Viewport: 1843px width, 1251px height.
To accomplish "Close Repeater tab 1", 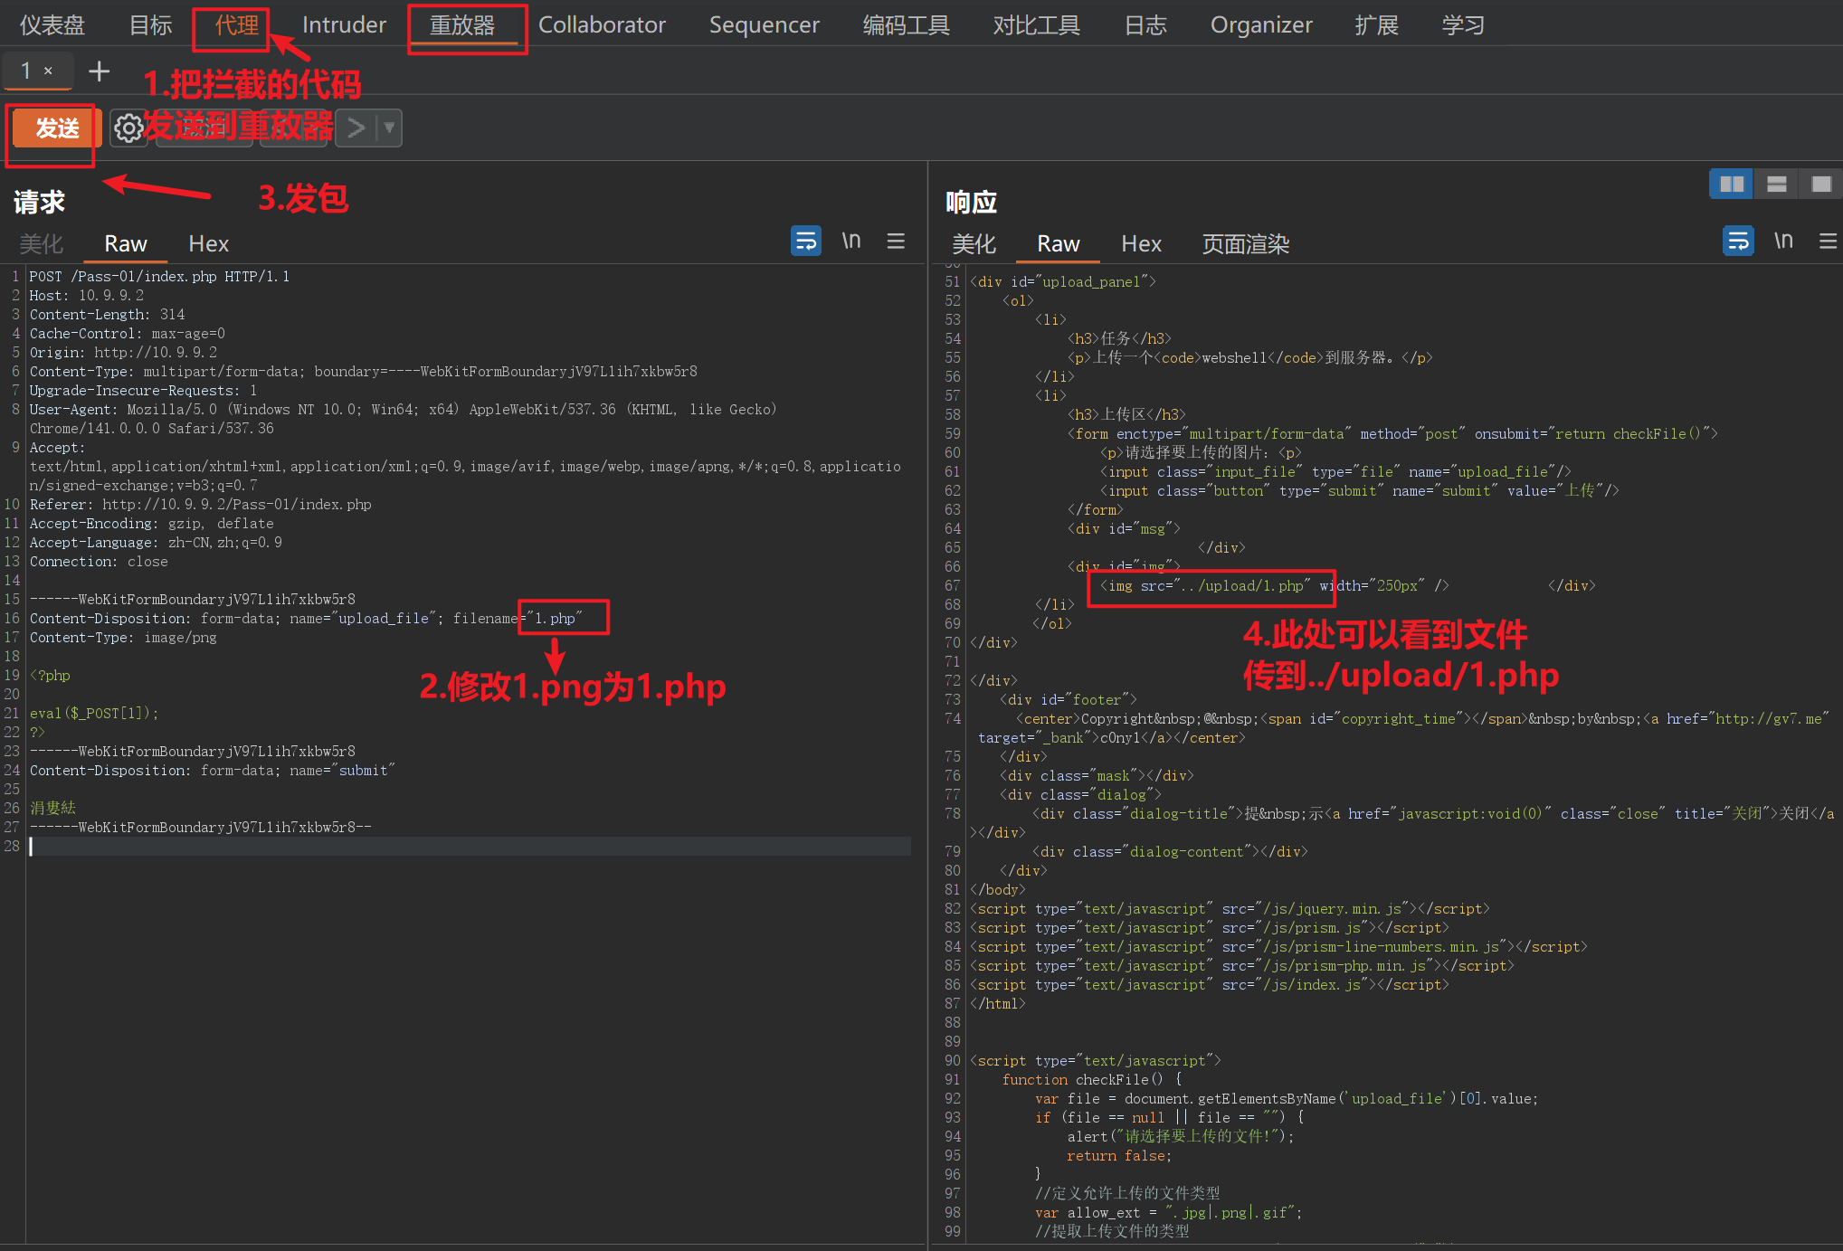I will coord(48,71).
